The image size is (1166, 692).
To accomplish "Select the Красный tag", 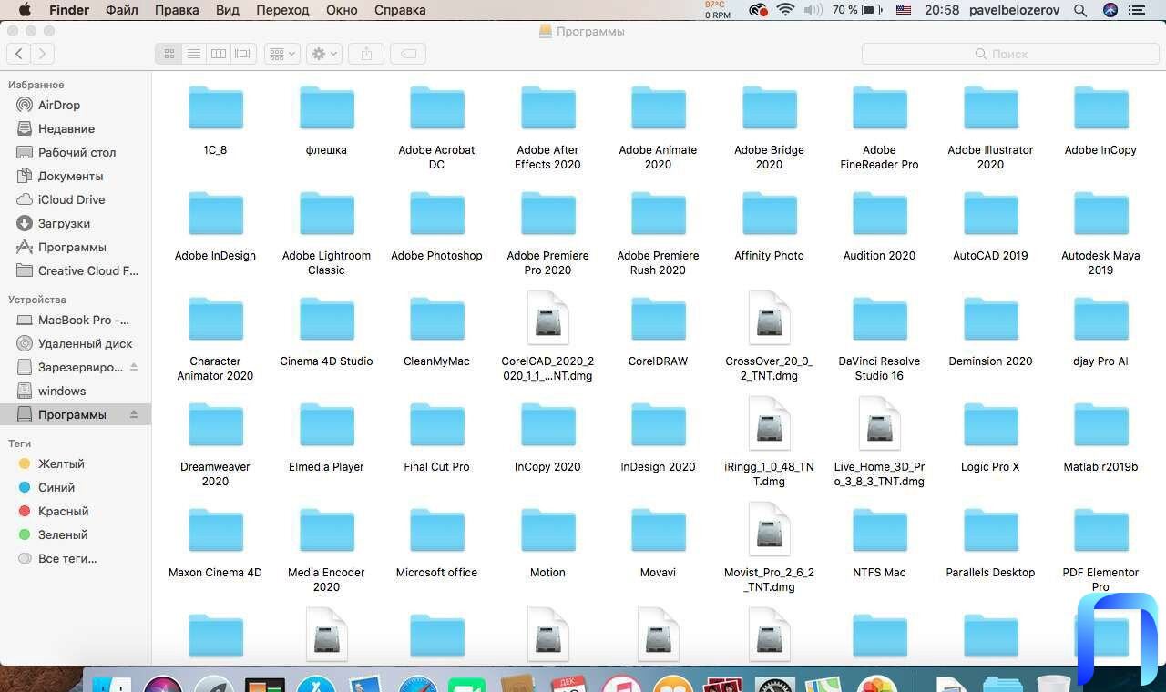I will click(76, 511).
